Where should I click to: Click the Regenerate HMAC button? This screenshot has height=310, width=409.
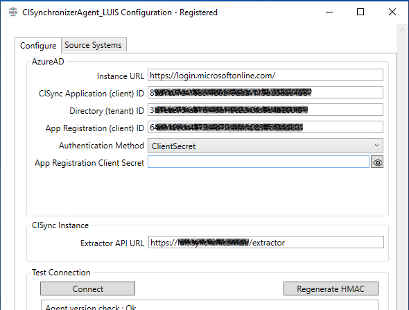[x=331, y=289]
